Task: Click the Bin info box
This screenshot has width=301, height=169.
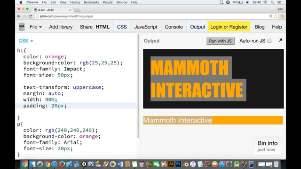Action: point(268,146)
